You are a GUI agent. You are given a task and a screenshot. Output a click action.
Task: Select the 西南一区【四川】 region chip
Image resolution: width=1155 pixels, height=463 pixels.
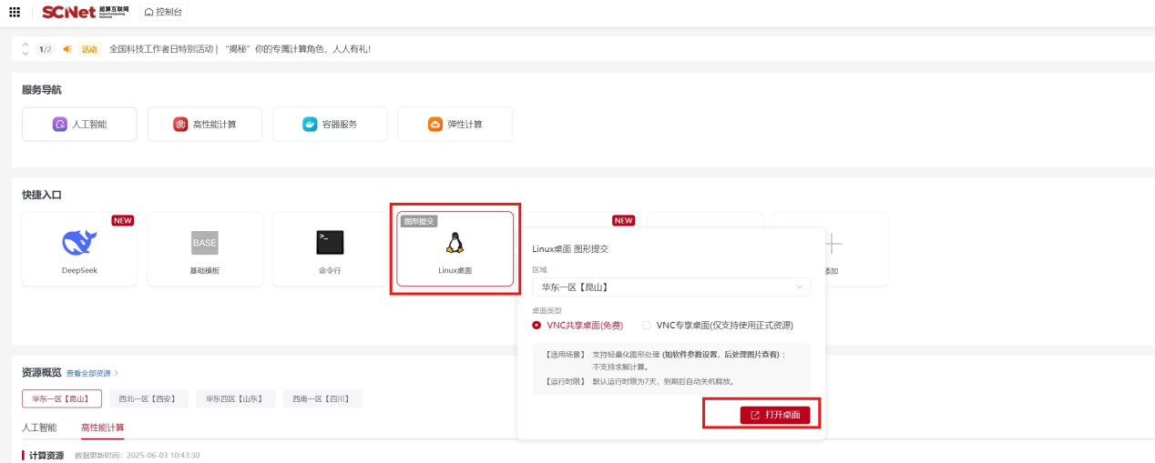[322, 398]
